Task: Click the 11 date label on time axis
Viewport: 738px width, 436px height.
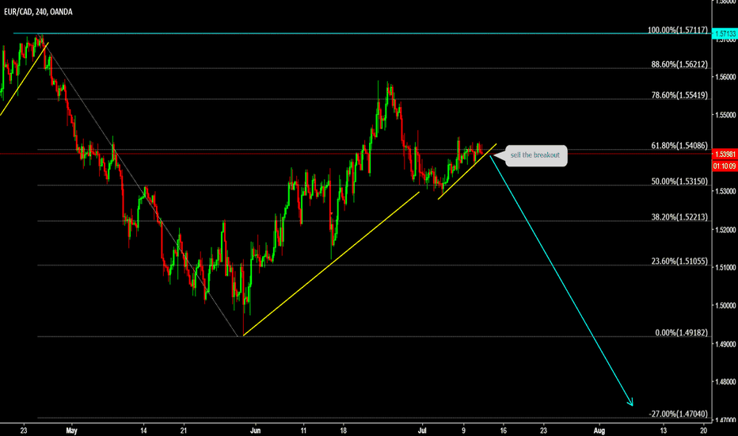Action: pyautogui.click(x=303, y=430)
